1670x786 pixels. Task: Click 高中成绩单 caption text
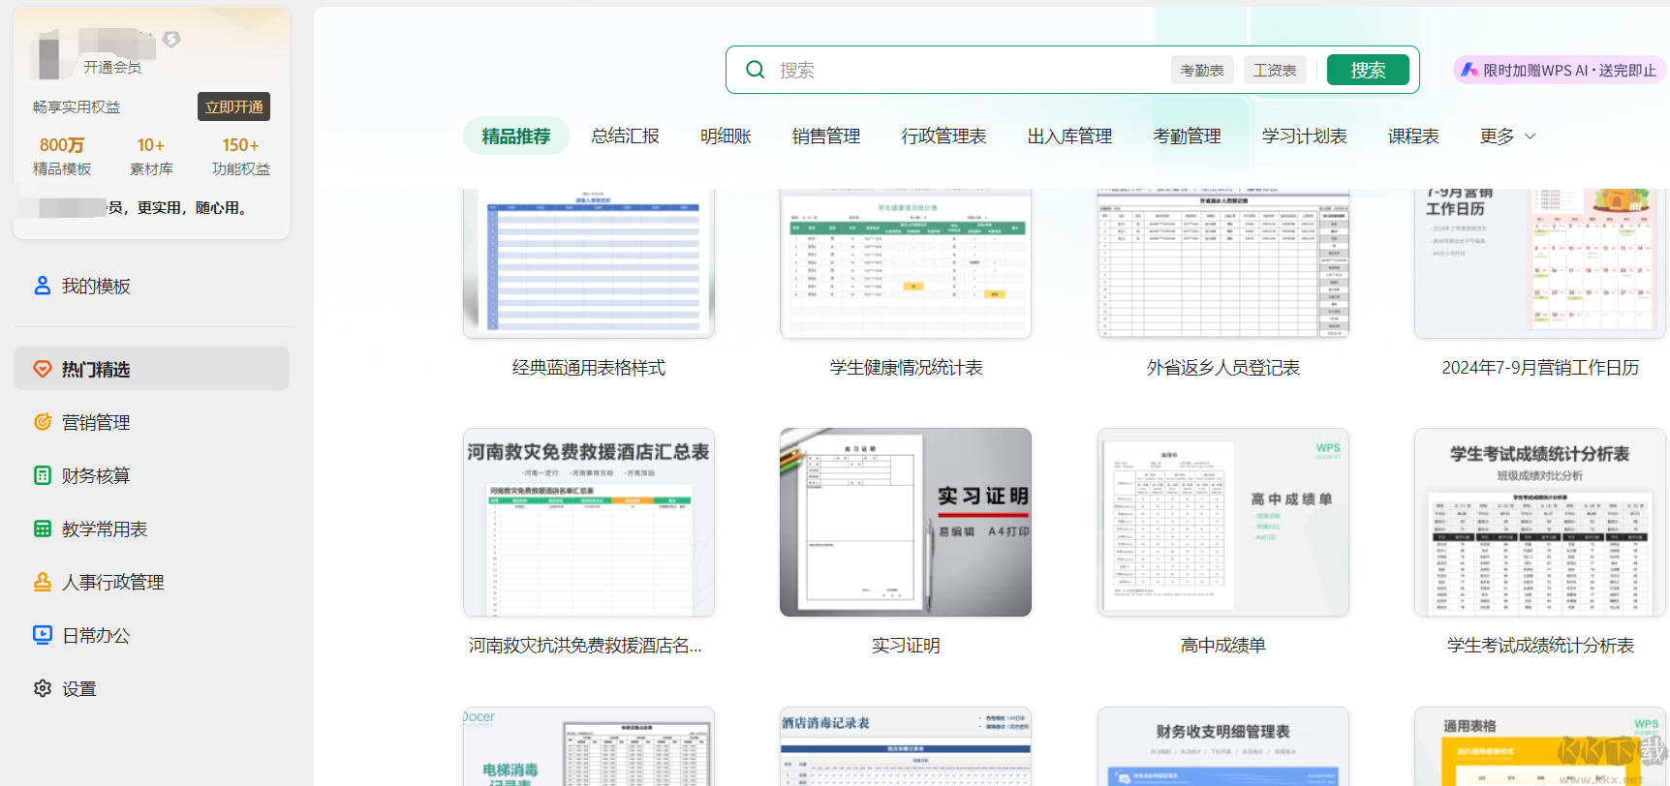(x=1223, y=646)
